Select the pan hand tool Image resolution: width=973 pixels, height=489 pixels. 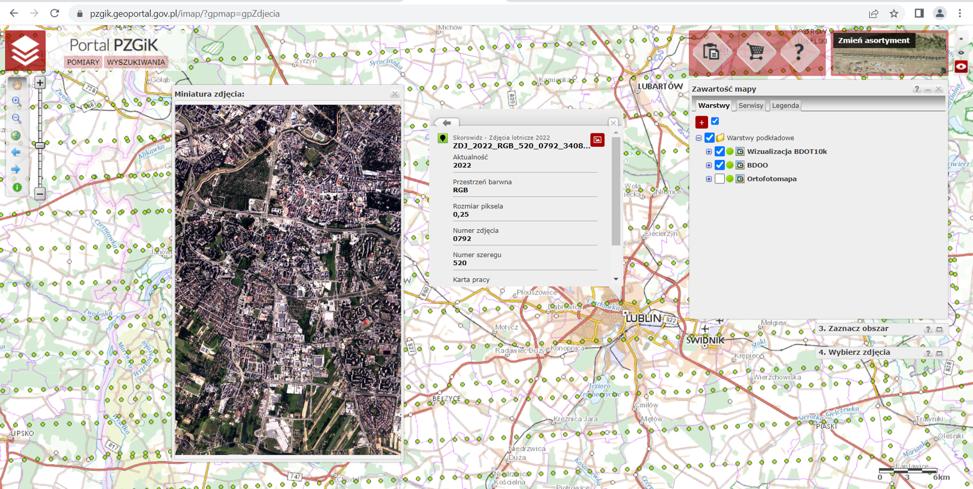17,84
